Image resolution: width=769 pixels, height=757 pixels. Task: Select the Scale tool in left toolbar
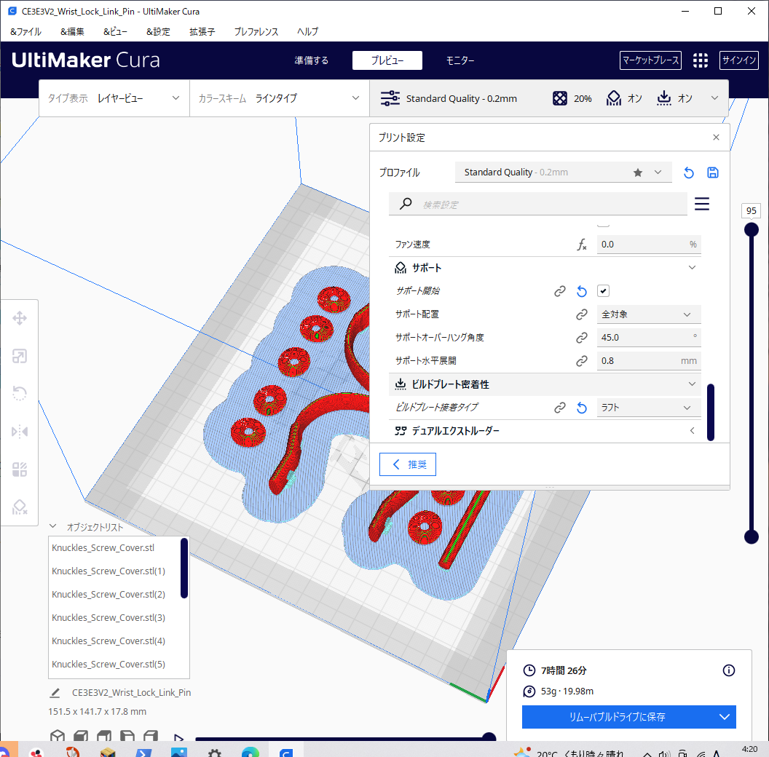tap(20, 356)
